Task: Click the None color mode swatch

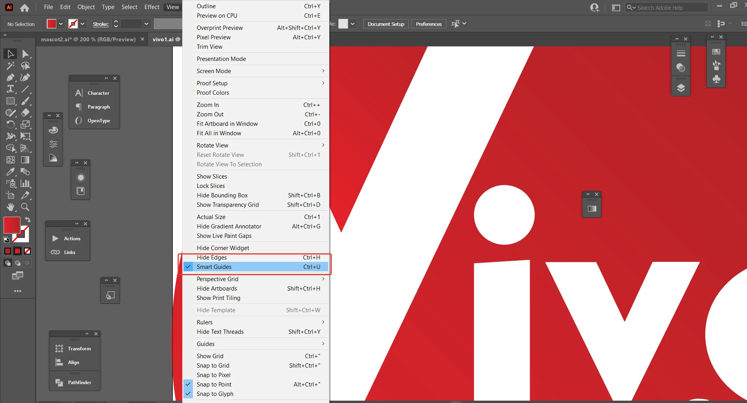Action: coord(28,251)
